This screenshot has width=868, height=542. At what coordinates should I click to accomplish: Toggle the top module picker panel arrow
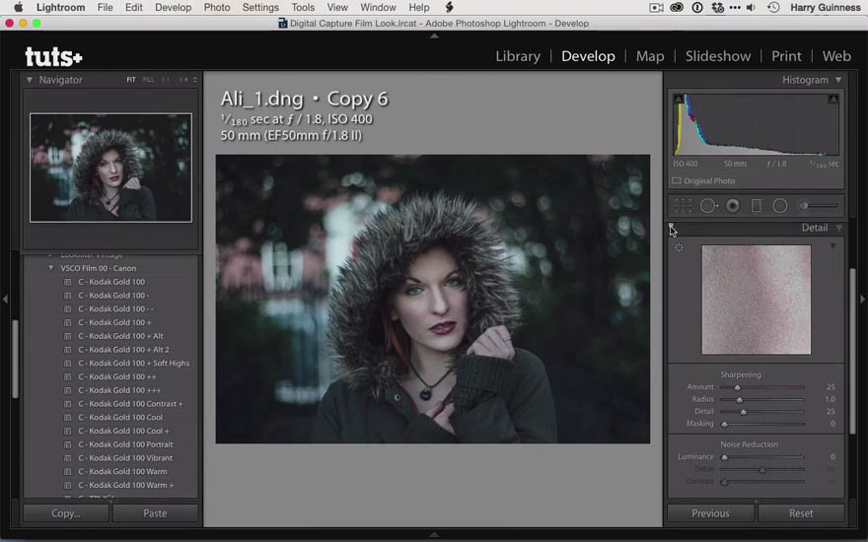(x=435, y=35)
